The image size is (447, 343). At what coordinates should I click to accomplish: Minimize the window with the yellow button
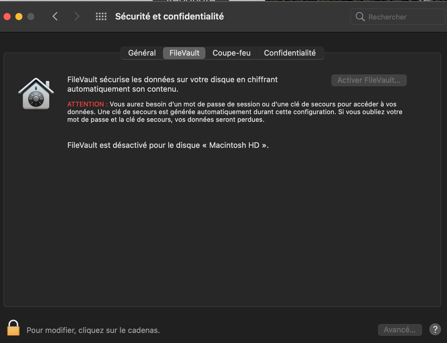point(19,17)
